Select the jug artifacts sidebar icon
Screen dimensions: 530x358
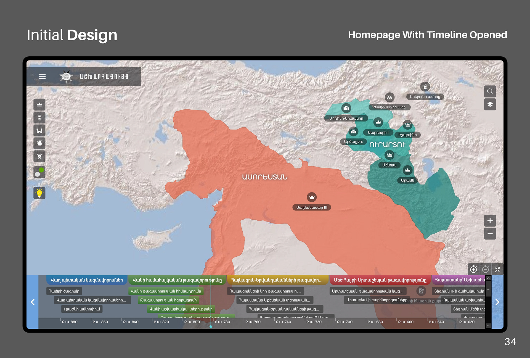39,143
